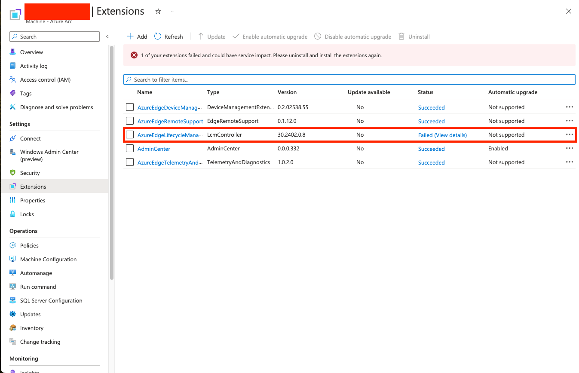Click the Diagnose and solve problems icon
Screen dimensions: 579x373
pyautogui.click(x=13, y=107)
